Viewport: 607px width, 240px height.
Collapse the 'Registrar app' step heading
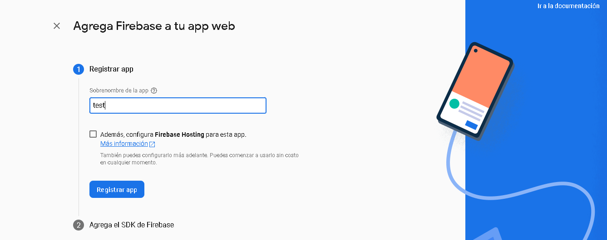coord(111,69)
